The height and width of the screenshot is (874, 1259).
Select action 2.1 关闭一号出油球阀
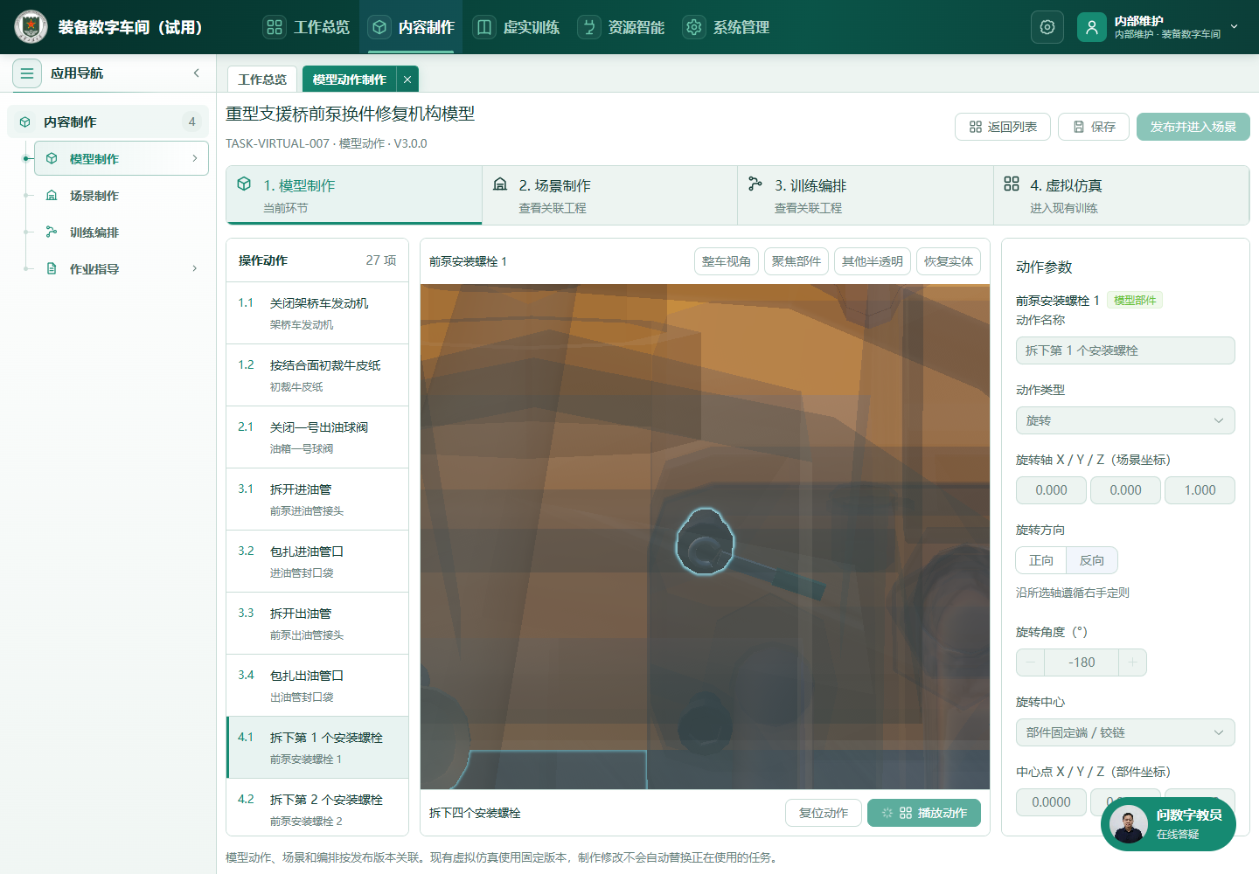pyautogui.click(x=317, y=437)
